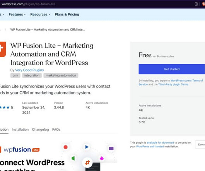Click the magenta diamond icon in banner
The height and width of the screenshot is (171, 205).
(x=102, y=158)
